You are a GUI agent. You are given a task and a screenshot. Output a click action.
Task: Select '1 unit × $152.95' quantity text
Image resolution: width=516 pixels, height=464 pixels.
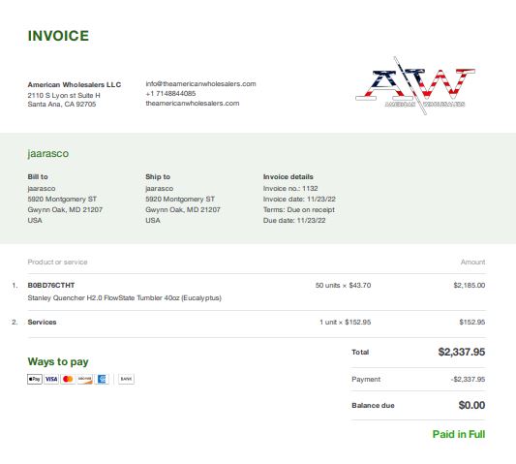(x=346, y=322)
